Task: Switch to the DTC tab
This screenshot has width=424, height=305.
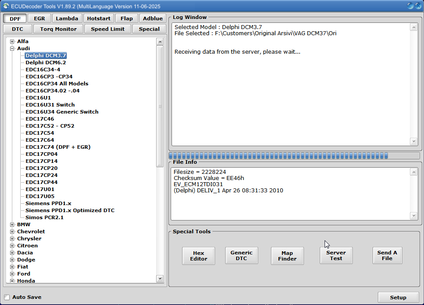Action: (x=17, y=28)
